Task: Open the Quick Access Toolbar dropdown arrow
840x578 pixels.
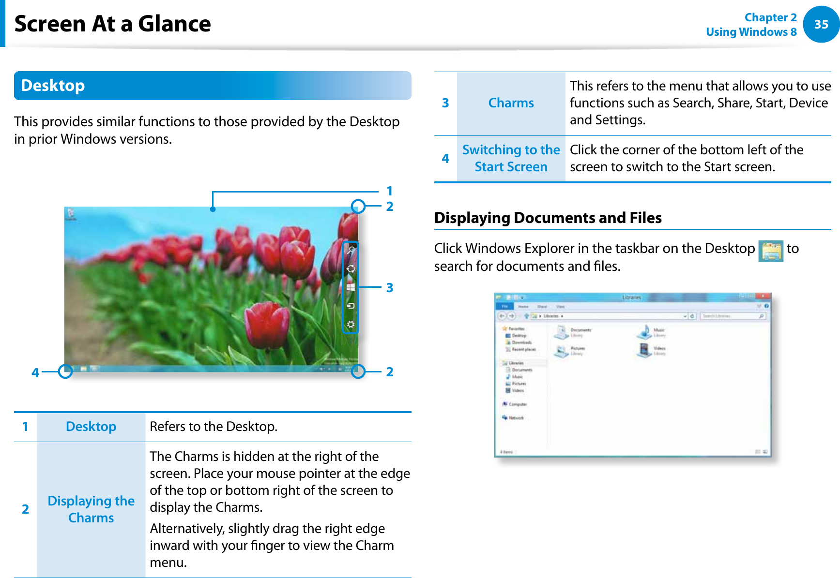Action: 522,297
